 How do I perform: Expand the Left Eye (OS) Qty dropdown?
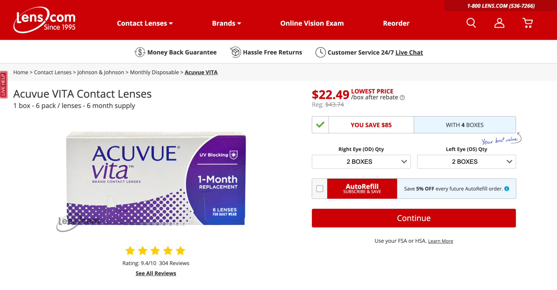click(466, 162)
